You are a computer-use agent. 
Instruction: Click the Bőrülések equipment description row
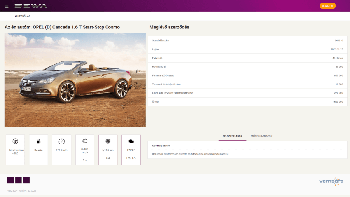pyautogui.click(x=247, y=154)
